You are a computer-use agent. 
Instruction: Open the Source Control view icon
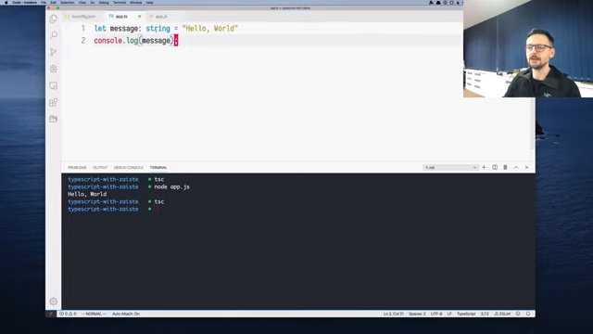coord(54,52)
